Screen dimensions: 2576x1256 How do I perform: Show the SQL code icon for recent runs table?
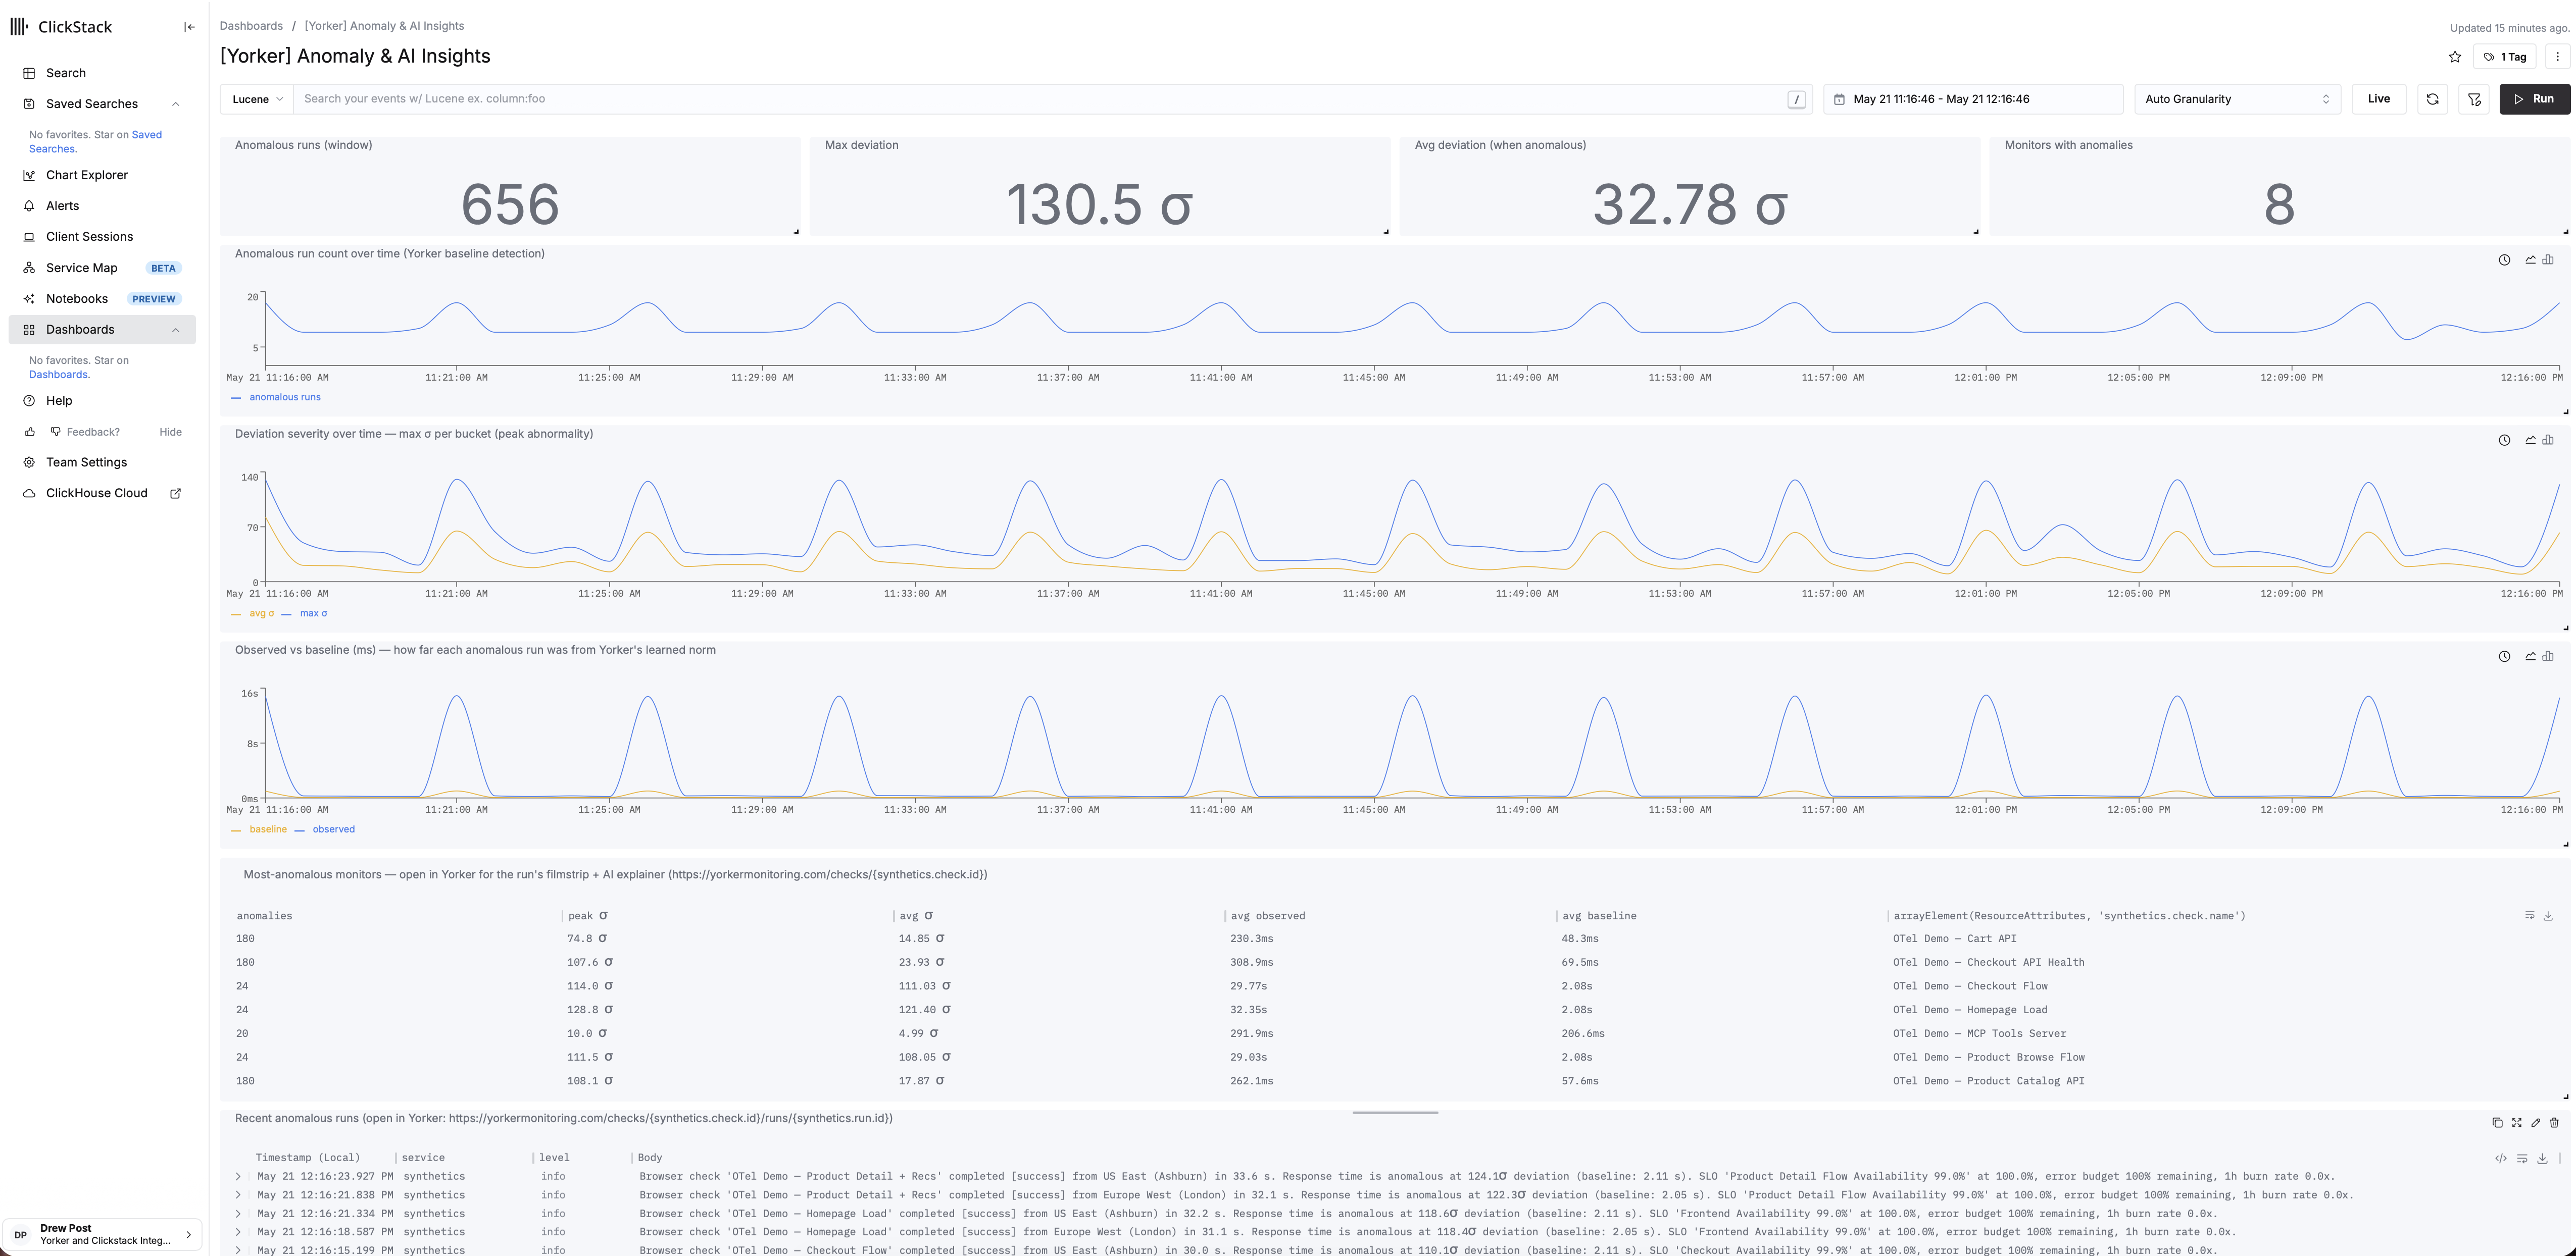[2500, 1159]
